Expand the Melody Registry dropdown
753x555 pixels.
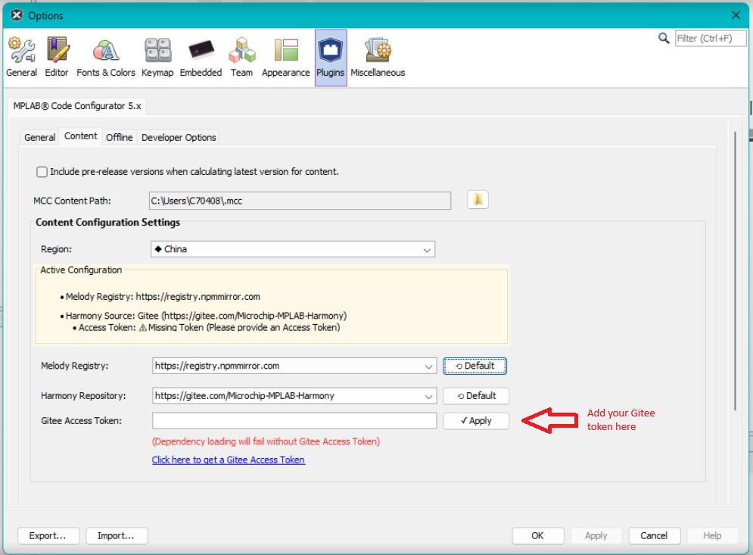[428, 366]
